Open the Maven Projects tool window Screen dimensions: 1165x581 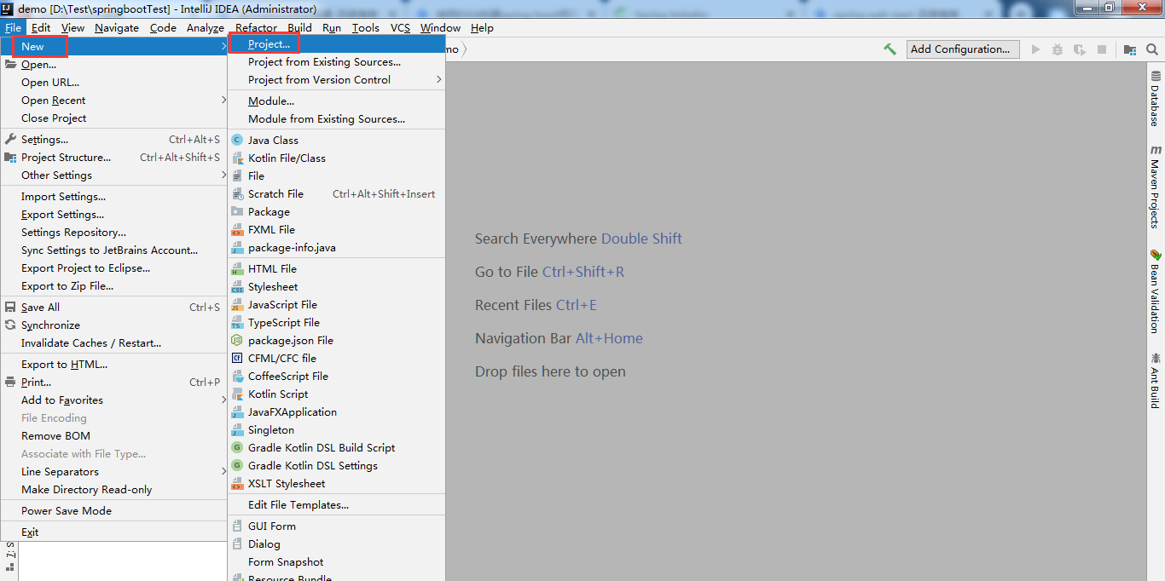(x=1156, y=187)
